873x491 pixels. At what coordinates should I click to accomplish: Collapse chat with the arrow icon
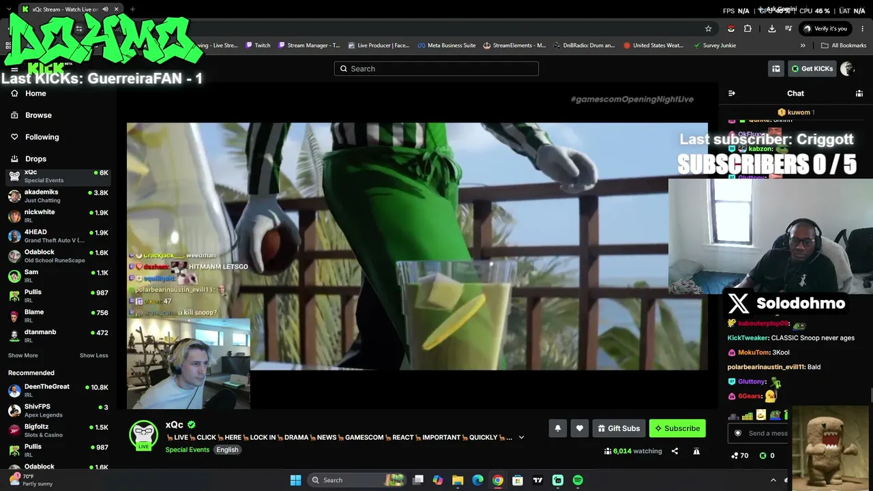point(732,93)
